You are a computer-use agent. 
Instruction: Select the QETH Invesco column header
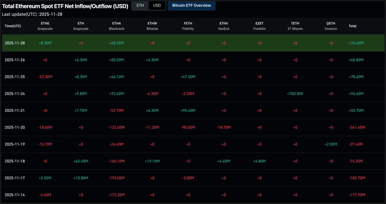331,26
